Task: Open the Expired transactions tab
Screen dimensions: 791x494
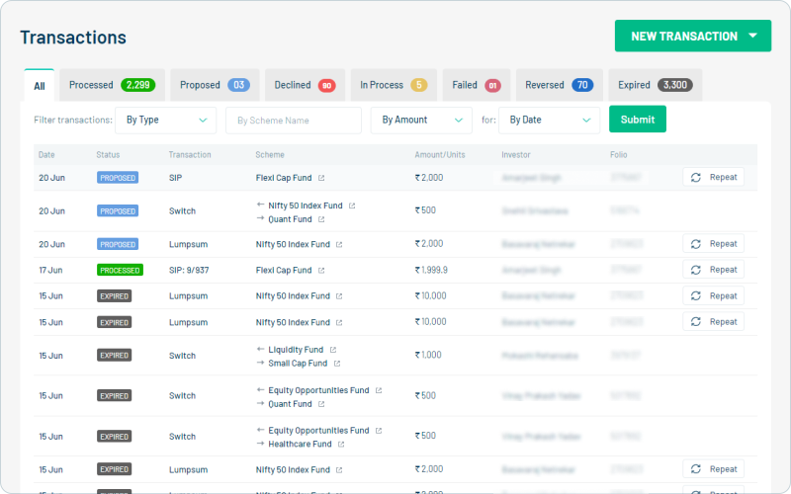Action: [654, 85]
